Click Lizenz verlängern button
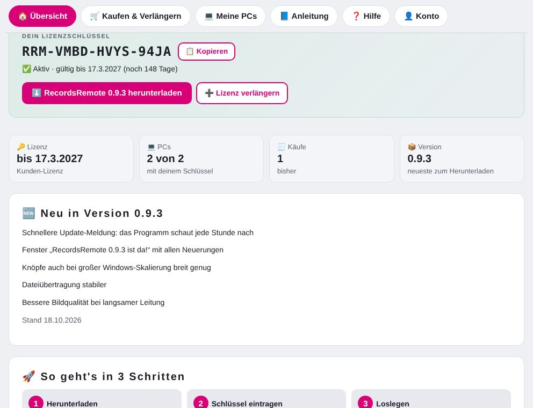The image size is (533, 408). tap(242, 93)
